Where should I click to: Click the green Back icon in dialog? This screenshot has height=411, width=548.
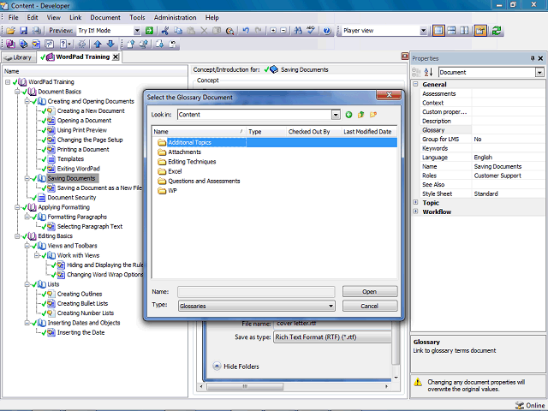[348, 115]
